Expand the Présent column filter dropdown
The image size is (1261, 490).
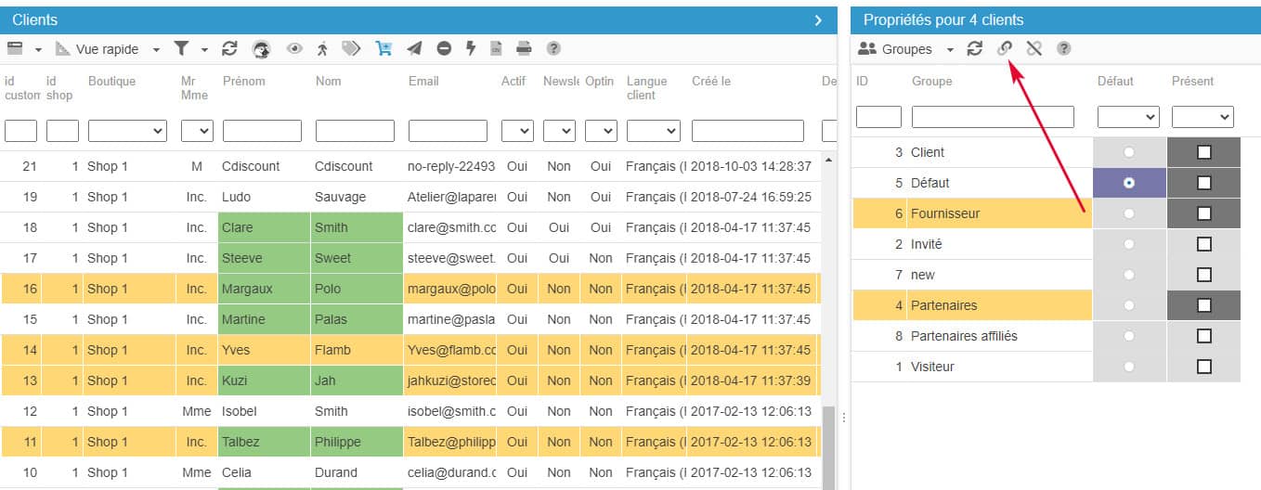tap(1202, 117)
